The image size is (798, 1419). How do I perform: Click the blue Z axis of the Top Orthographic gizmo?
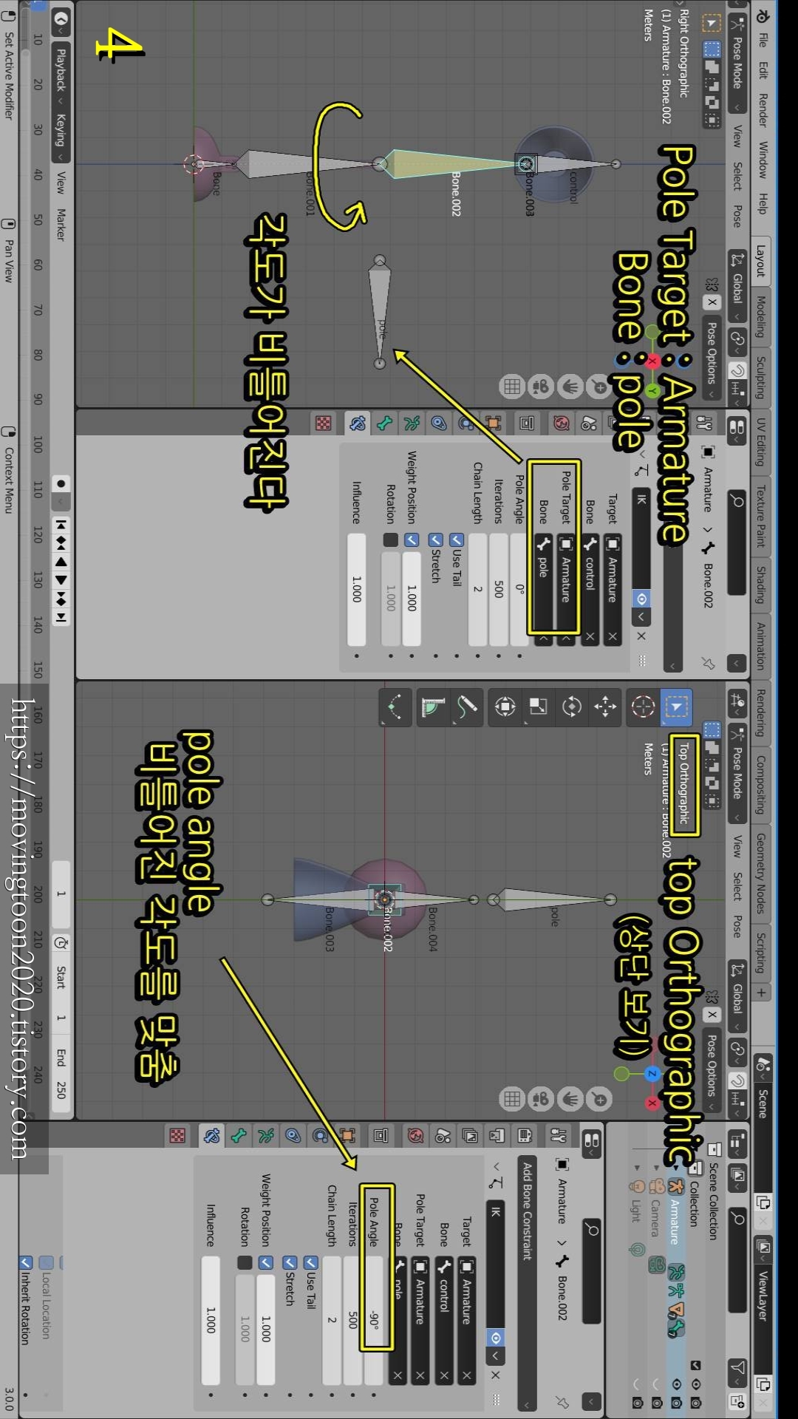(x=652, y=1073)
